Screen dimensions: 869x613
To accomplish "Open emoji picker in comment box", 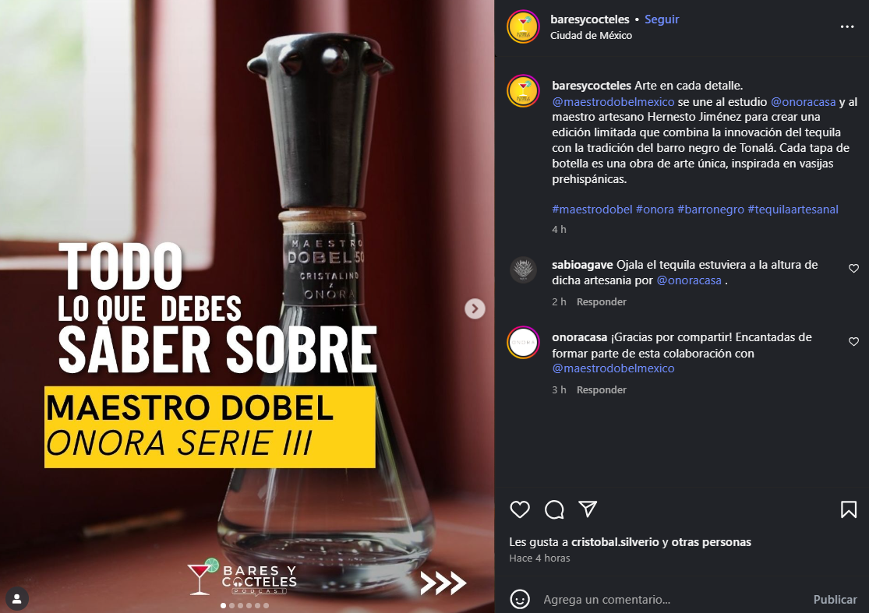I will pyautogui.click(x=520, y=599).
